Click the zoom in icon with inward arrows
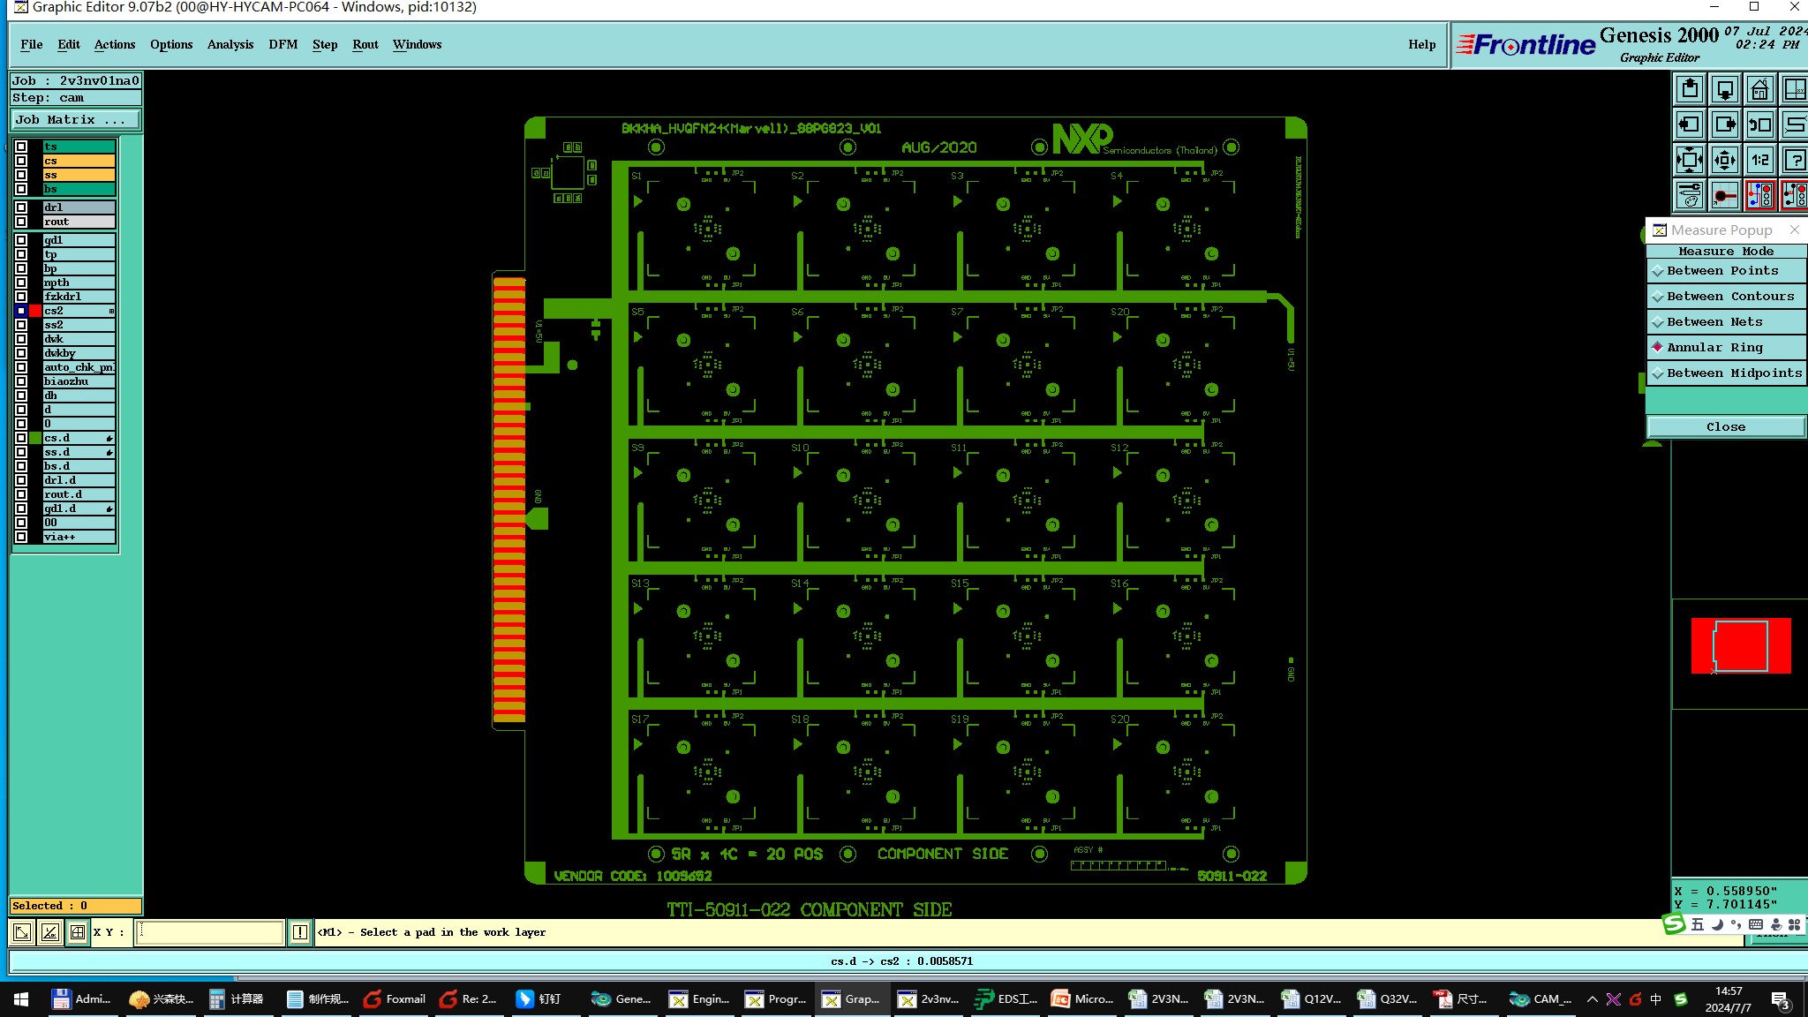1808x1017 pixels. coord(1690,160)
